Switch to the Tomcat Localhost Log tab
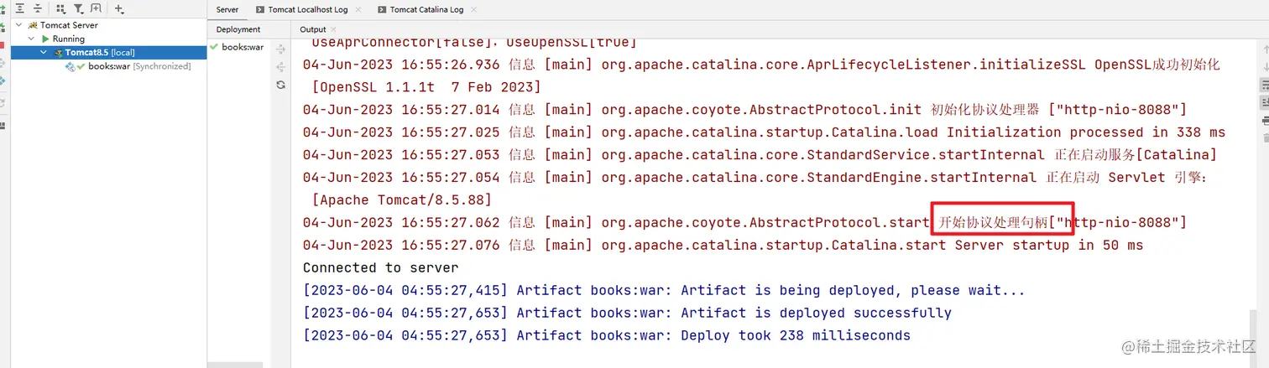Screen dimensions: 1269x368 click(x=306, y=10)
